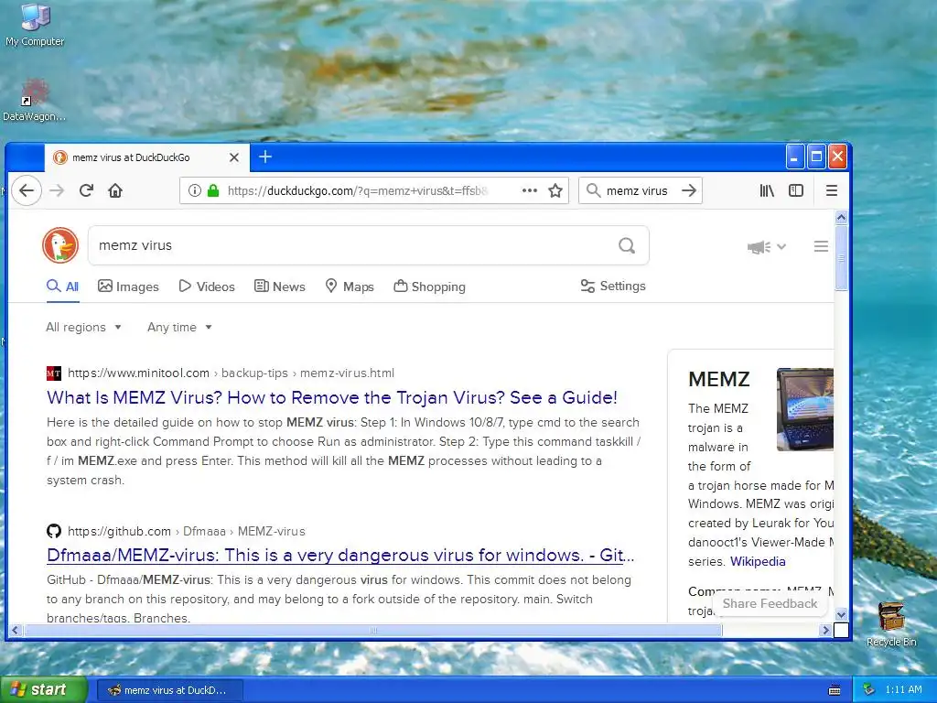This screenshot has width=937, height=703.
Task: Click the vertical scrollbar down arrow
Action: [842, 614]
